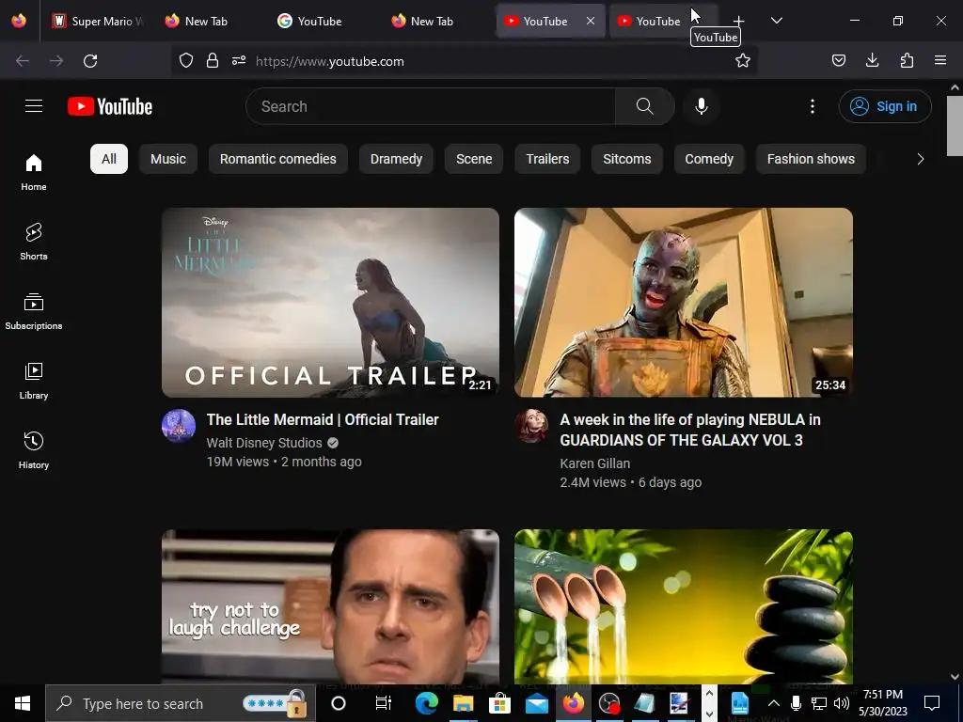Image resolution: width=963 pixels, height=722 pixels.
Task: Open Karen Gillan channel avatar
Action: [x=531, y=426]
